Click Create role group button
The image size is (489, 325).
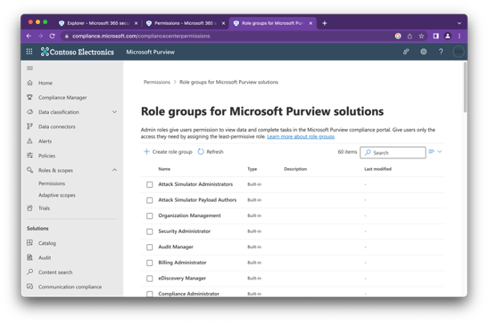click(x=168, y=151)
